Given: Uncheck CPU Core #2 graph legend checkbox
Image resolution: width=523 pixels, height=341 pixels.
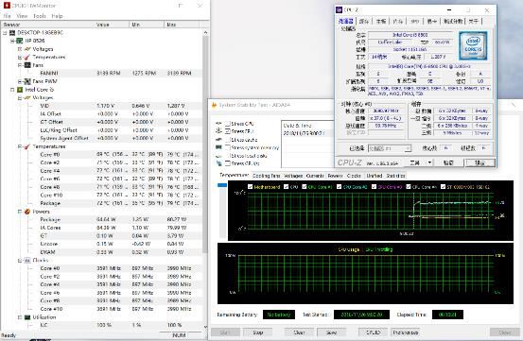Looking at the screenshot, I should (x=340, y=187).
